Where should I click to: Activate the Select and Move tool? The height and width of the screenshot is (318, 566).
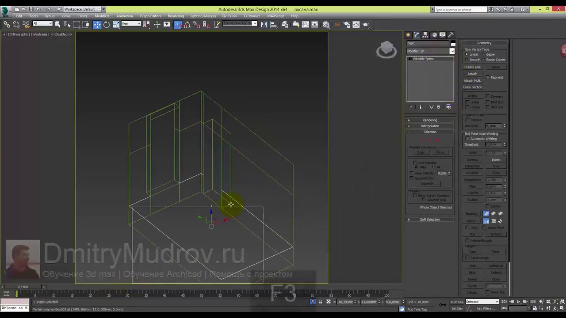(x=97, y=25)
